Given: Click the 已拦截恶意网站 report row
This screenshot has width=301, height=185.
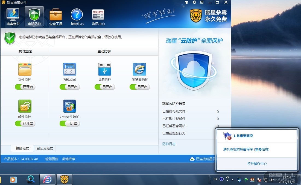Looking at the screenshot, I should [191, 126].
